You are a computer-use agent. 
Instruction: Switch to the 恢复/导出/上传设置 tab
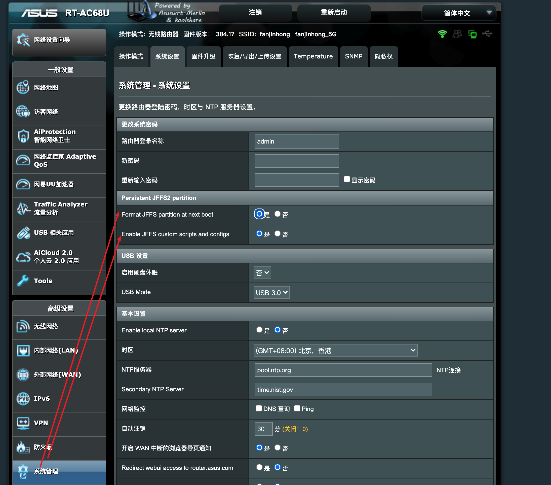[255, 56]
